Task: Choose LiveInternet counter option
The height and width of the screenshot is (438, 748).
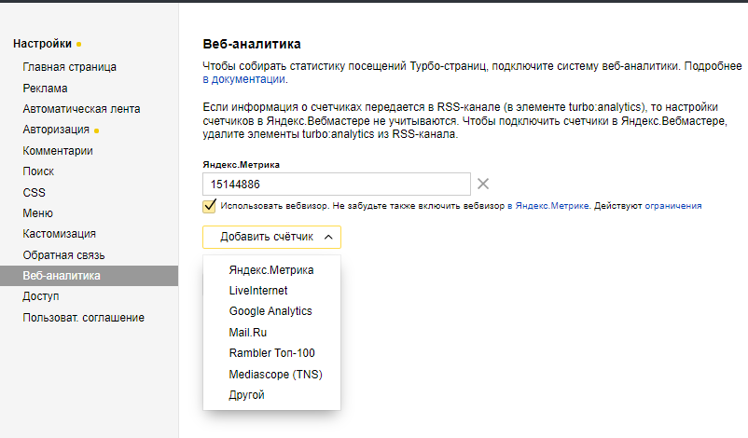Action: [258, 291]
